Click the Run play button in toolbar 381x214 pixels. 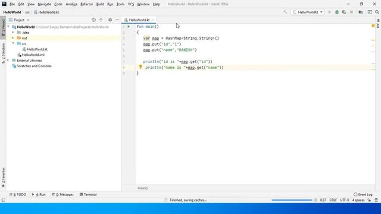(x=330, y=12)
